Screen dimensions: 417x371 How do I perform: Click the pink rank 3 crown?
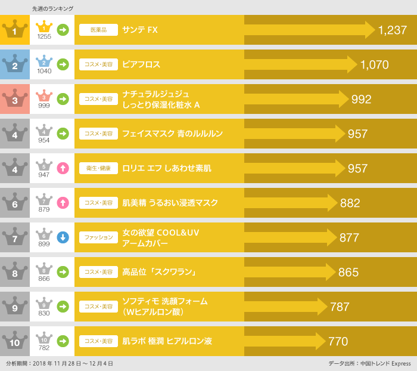[14, 99]
